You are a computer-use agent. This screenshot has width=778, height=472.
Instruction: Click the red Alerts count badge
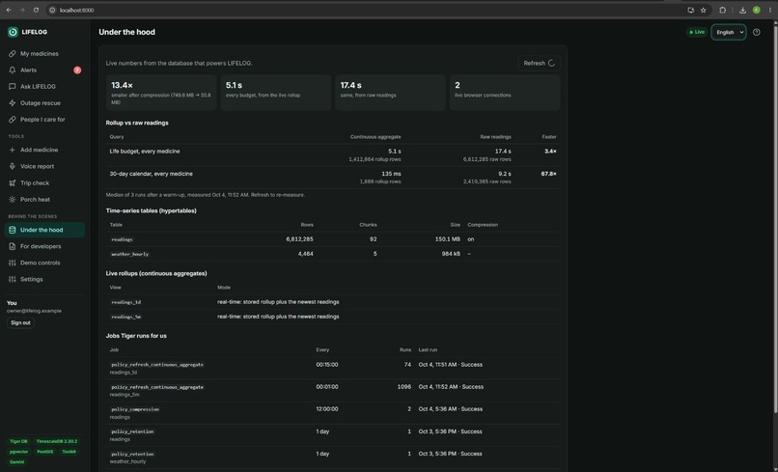pyautogui.click(x=77, y=70)
